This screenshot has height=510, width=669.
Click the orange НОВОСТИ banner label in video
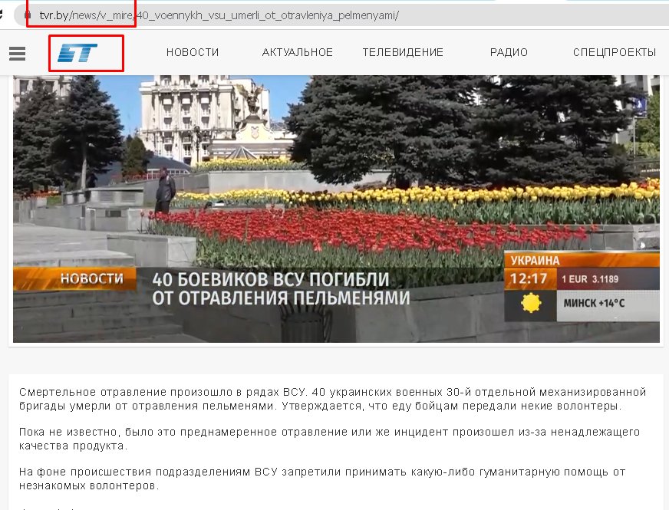click(x=91, y=278)
